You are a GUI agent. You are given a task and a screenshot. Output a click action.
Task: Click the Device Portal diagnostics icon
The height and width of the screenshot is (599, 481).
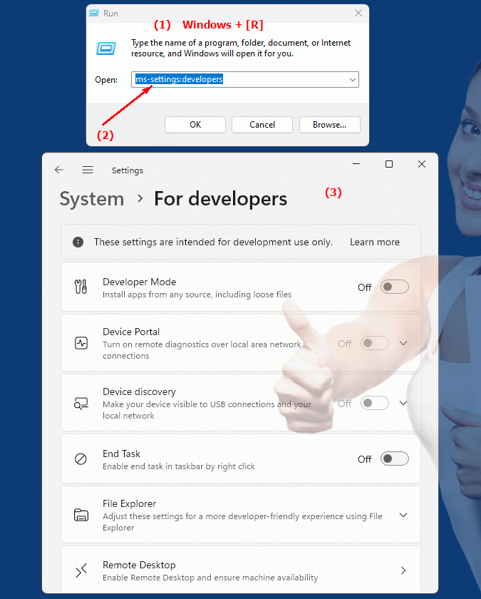[81, 343]
